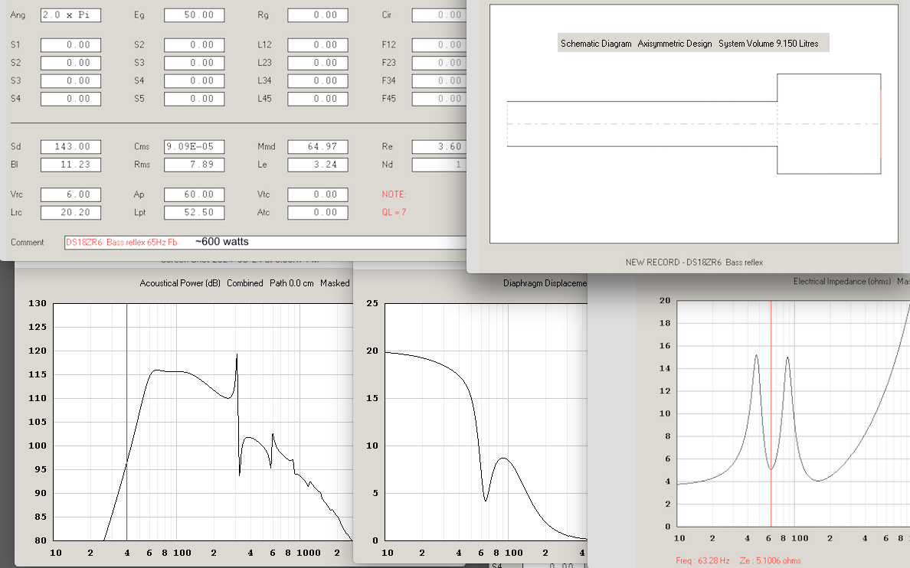Click the red frequency marker in the power chart
This screenshot has width=910, height=568.
point(126,422)
